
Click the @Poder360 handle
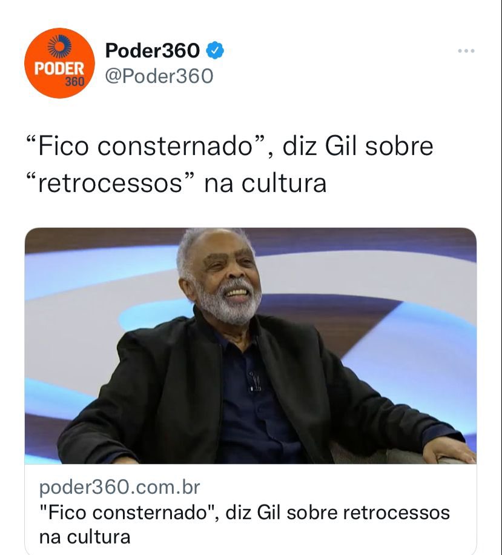click(159, 76)
